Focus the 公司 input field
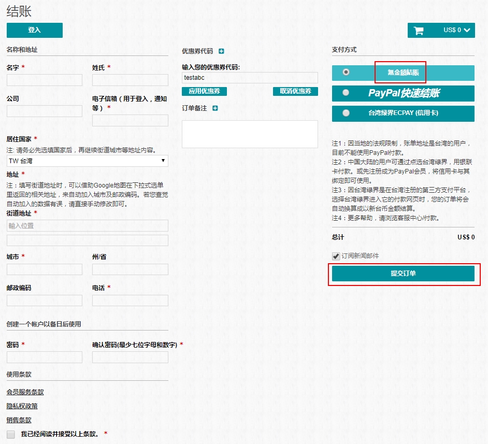Image resolution: width=488 pixels, height=444 pixels. [x=45, y=111]
